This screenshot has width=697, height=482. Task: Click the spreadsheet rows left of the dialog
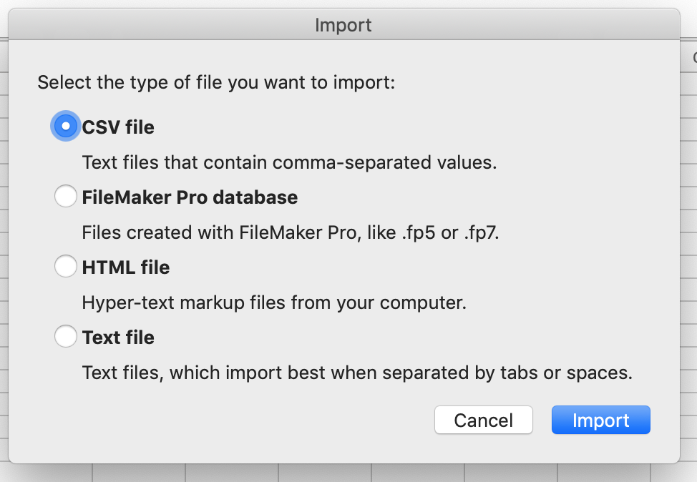tap(4, 215)
